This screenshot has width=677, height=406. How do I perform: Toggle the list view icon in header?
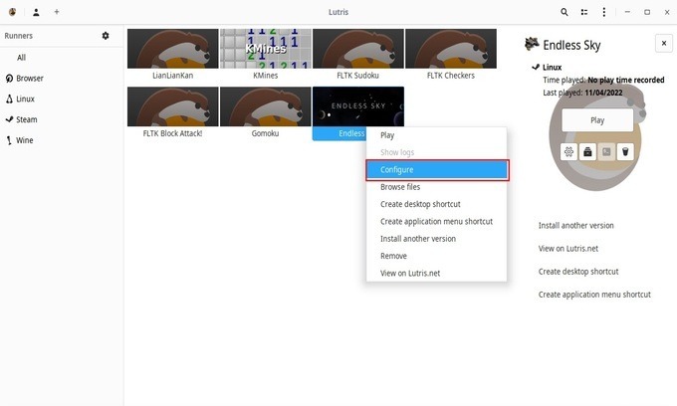click(584, 12)
